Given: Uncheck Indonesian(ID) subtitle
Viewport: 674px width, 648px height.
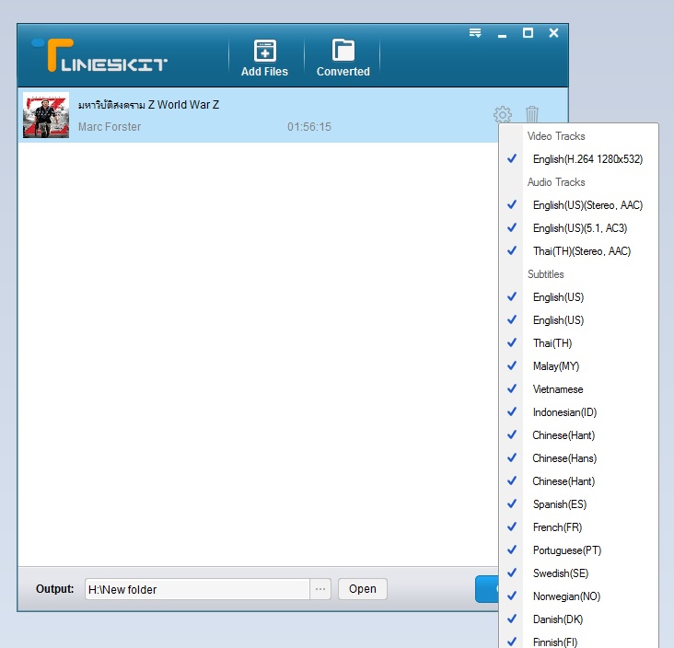Looking at the screenshot, I should coord(578,412).
